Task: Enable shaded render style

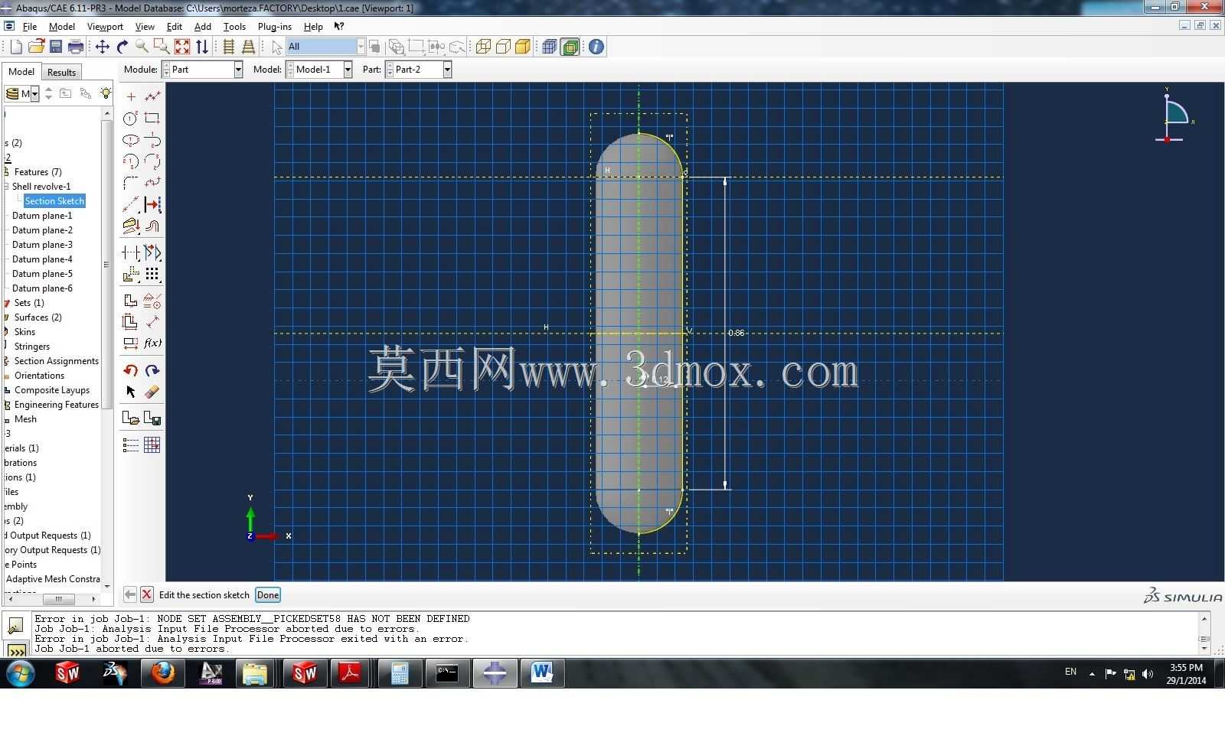Action: [x=523, y=47]
